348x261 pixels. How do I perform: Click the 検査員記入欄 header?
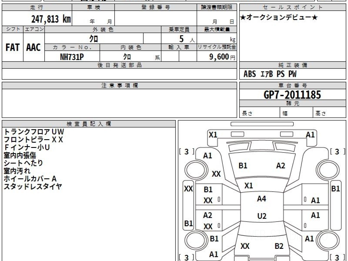point(89,124)
